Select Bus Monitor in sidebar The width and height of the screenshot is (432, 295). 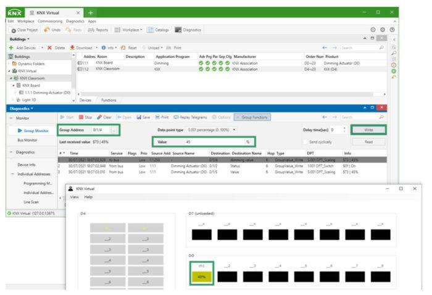[x=27, y=140]
